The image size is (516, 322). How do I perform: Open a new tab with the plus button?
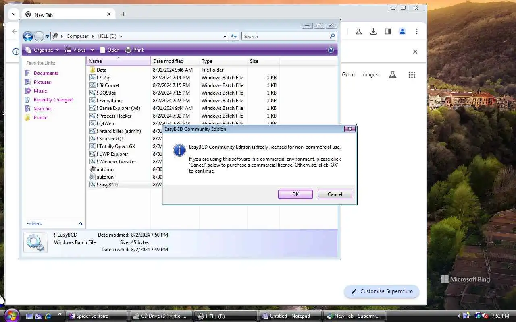(x=123, y=14)
